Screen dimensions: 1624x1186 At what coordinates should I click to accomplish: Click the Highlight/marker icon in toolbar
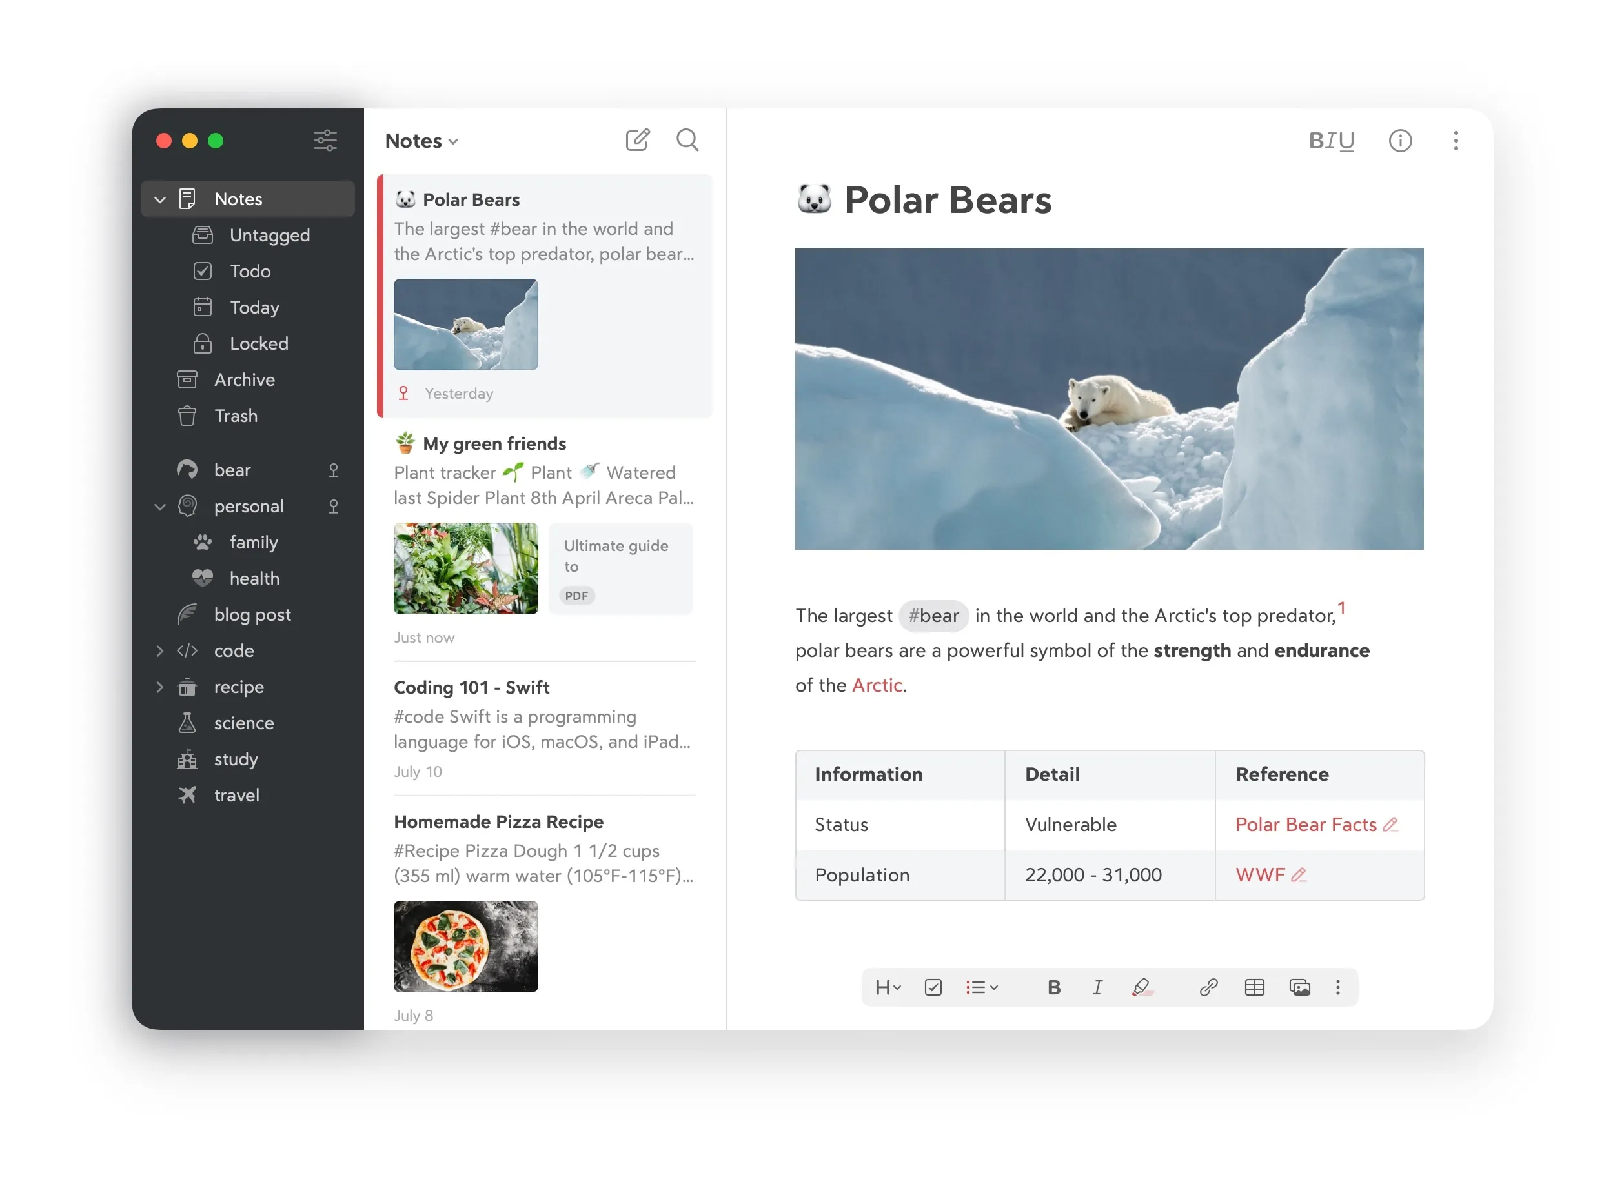point(1142,987)
